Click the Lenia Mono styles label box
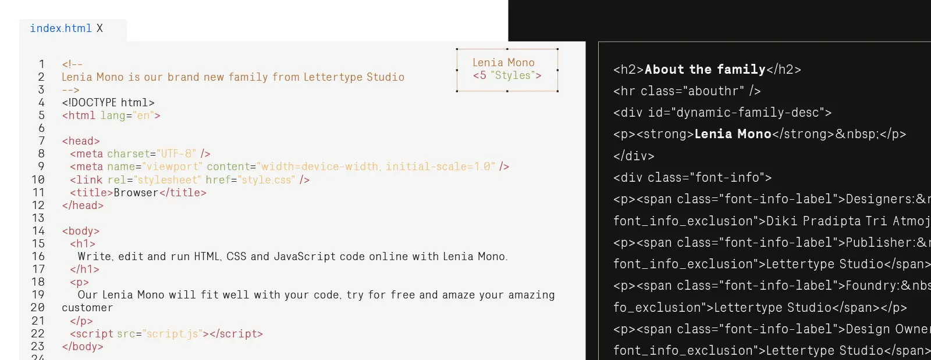Image resolution: width=931 pixels, height=360 pixels. coord(507,70)
